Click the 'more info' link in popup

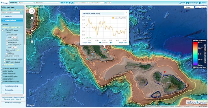pyautogui.click(x=87, y=42)
